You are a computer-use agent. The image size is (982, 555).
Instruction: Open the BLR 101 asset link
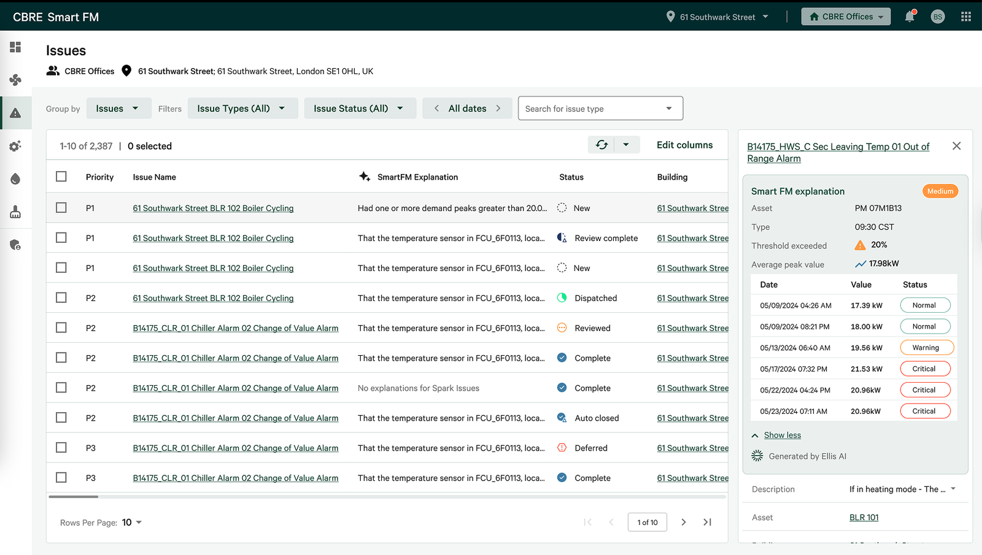click(x=864, y=518)
